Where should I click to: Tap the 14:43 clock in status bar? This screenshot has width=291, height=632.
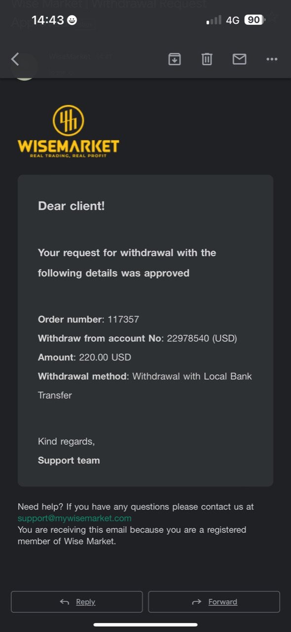click(x=48, y=20)
